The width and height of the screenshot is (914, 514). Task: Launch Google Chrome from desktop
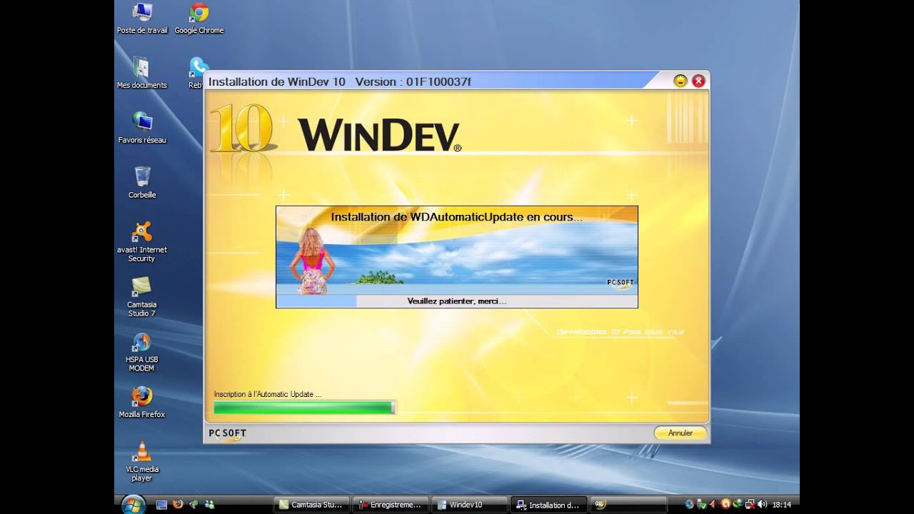pos(199,19)
